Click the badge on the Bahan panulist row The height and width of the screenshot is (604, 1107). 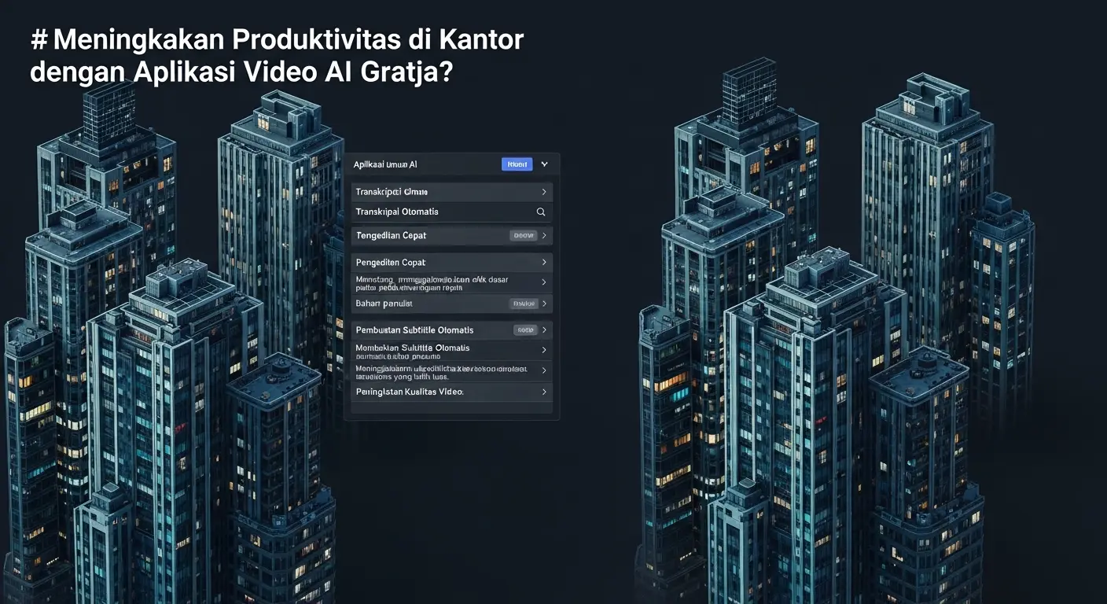pos(525,304)
